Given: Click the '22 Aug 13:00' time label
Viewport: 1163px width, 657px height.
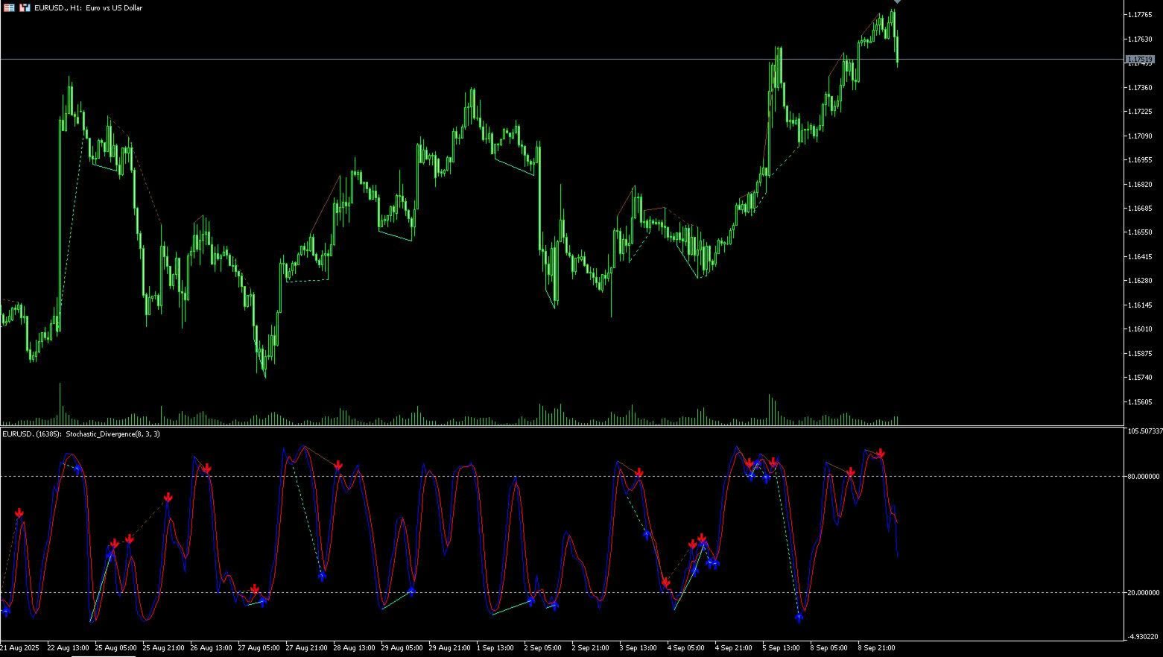Looking at the screenshot, I should pos(69,648).
